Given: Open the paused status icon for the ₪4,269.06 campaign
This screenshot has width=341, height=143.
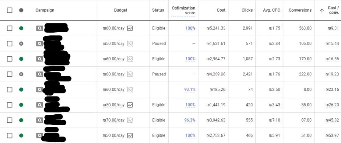Looking at the screenshot, I should [21, 74].
